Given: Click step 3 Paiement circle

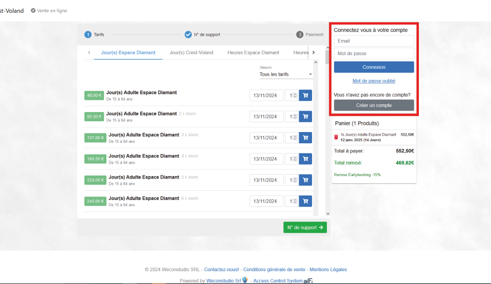Looking at the screenshot, I should tap(300, 34).
